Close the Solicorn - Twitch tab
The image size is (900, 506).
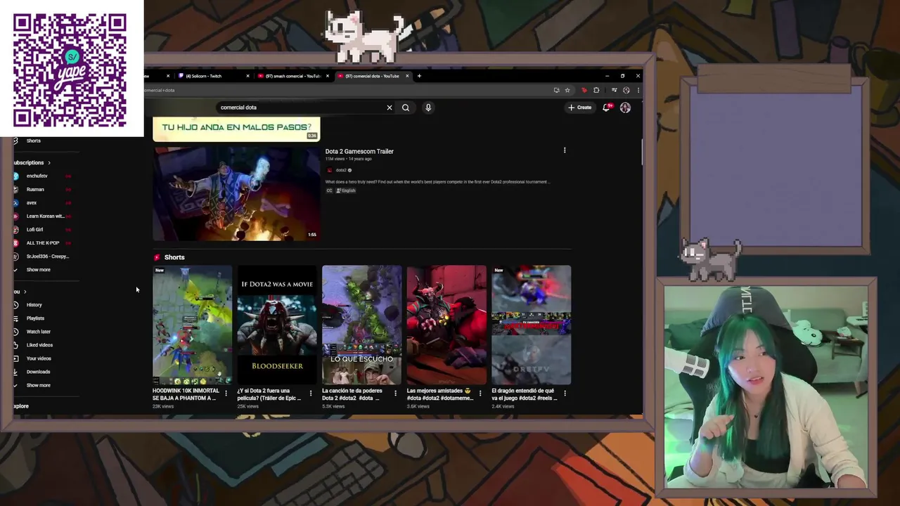point(247,76)
